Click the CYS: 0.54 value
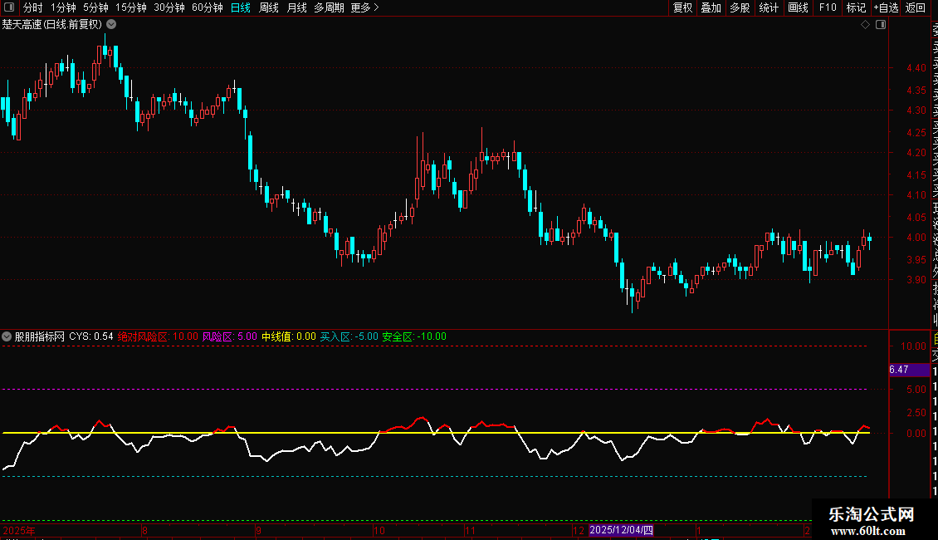This screenshot has width=938, height=540. (x=91, y=336)
